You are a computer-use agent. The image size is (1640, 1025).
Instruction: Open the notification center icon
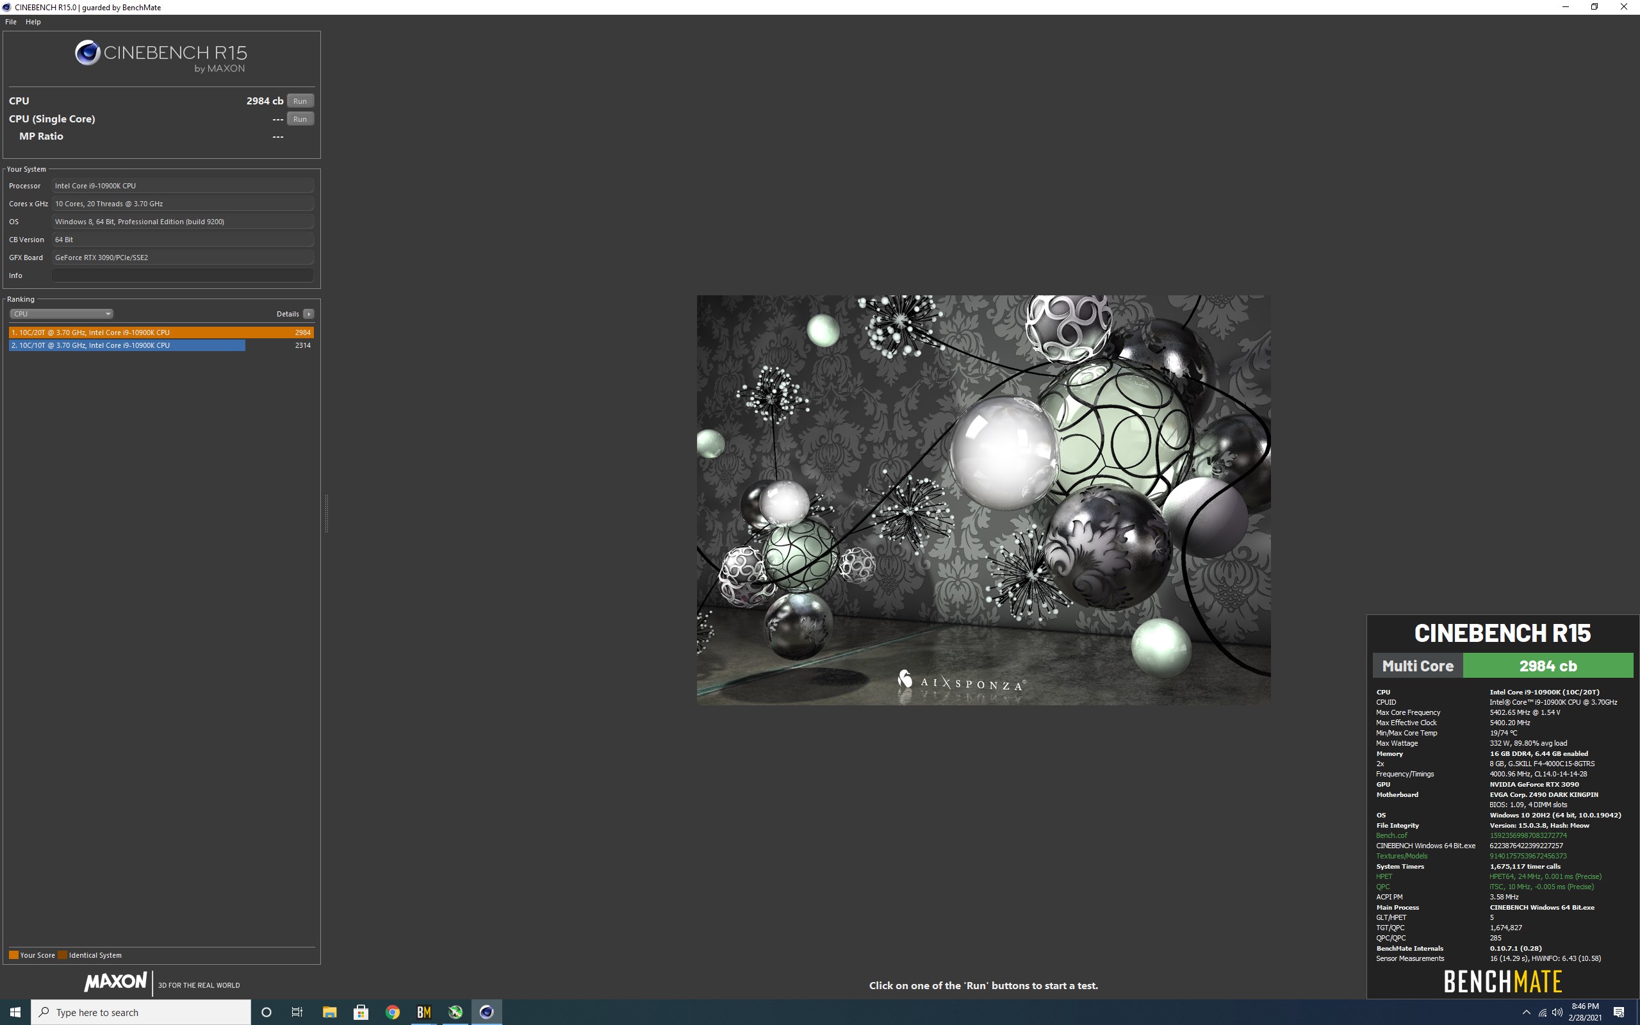1619,1013
